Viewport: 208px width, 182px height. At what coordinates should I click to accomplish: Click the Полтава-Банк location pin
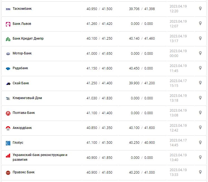click(200, 112)
